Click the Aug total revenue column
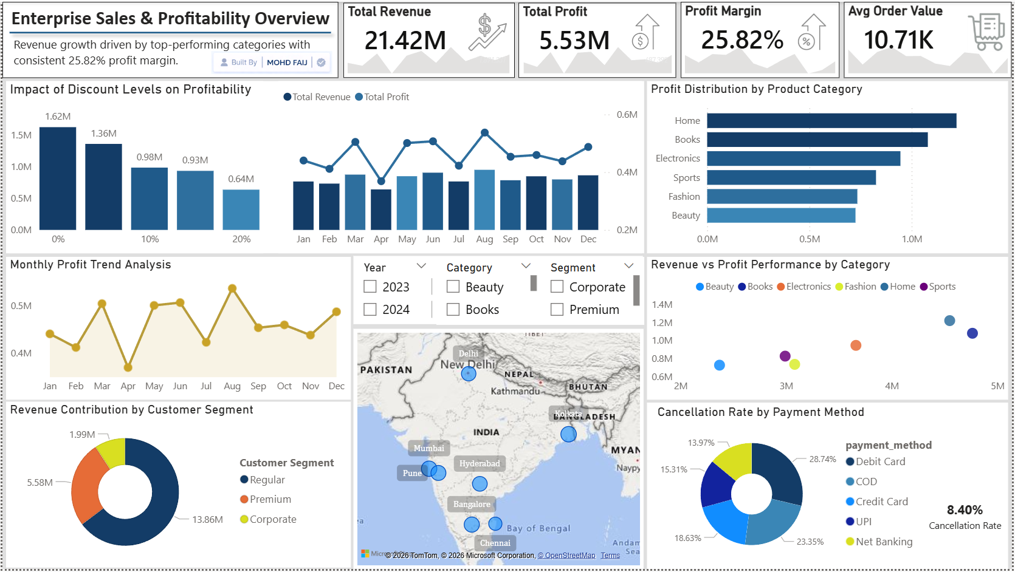Screen dimensions: 1015x572 click(484, 200)
